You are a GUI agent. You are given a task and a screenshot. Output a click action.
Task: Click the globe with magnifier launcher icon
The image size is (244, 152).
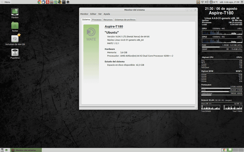[x=60, y=2]
